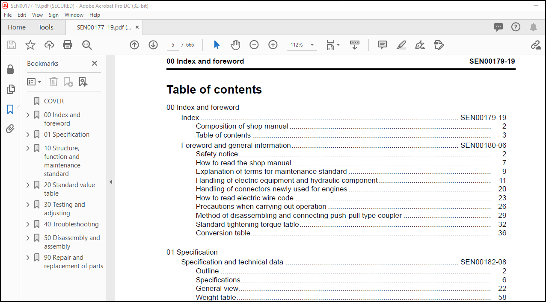
Task: Open security lock panel in sidebar
Action: tap(11, 69)
